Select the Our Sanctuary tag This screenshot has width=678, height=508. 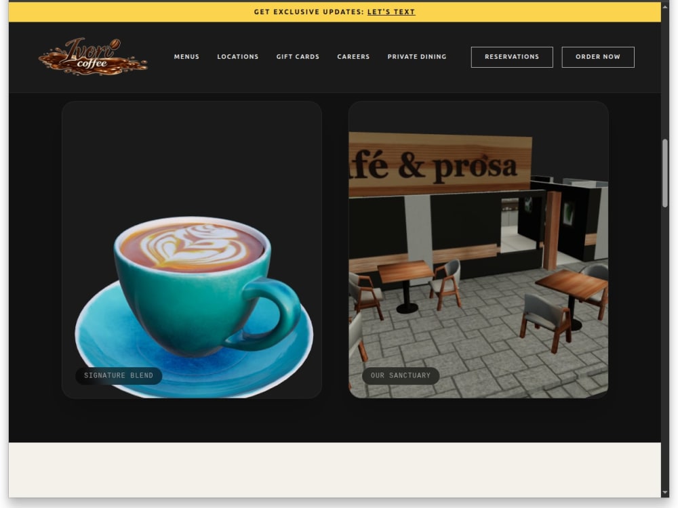click(401, 375)
